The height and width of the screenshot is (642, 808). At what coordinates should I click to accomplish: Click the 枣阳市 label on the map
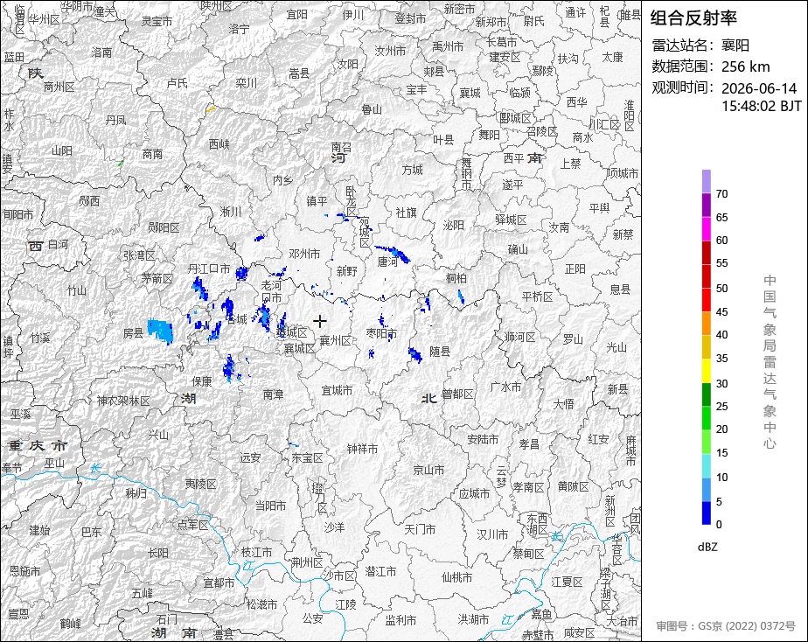tap(382, 333)
